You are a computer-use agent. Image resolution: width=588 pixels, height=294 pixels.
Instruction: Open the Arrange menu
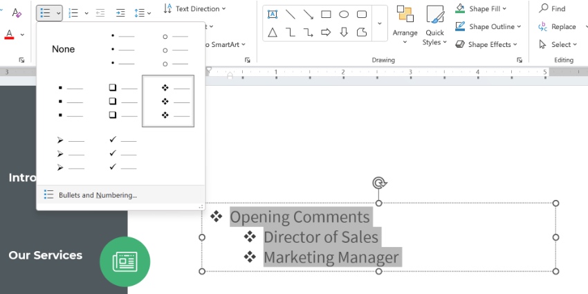tap(405, 25)
